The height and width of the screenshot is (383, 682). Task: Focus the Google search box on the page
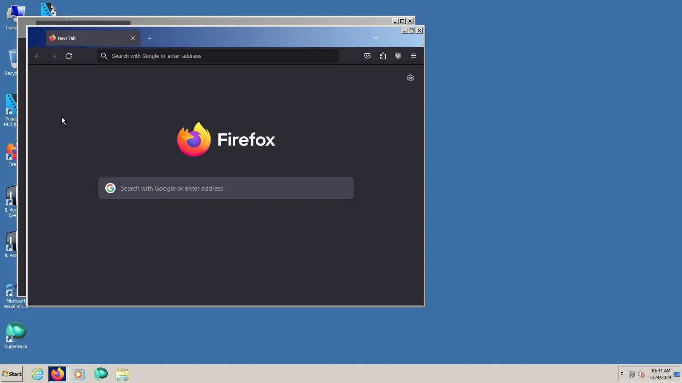click(x=226, y=188)
